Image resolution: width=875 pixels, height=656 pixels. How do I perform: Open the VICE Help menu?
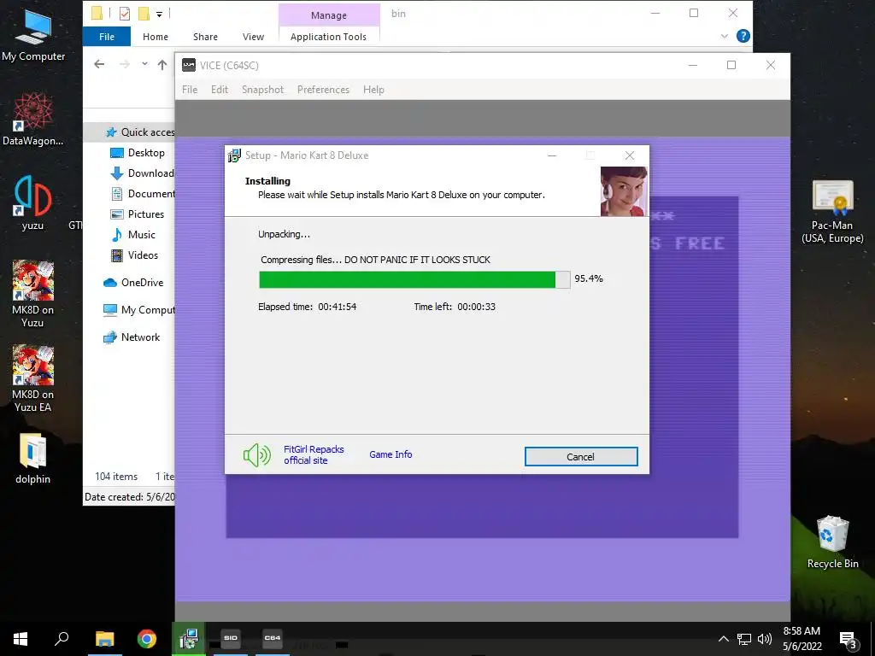point(373,89)
